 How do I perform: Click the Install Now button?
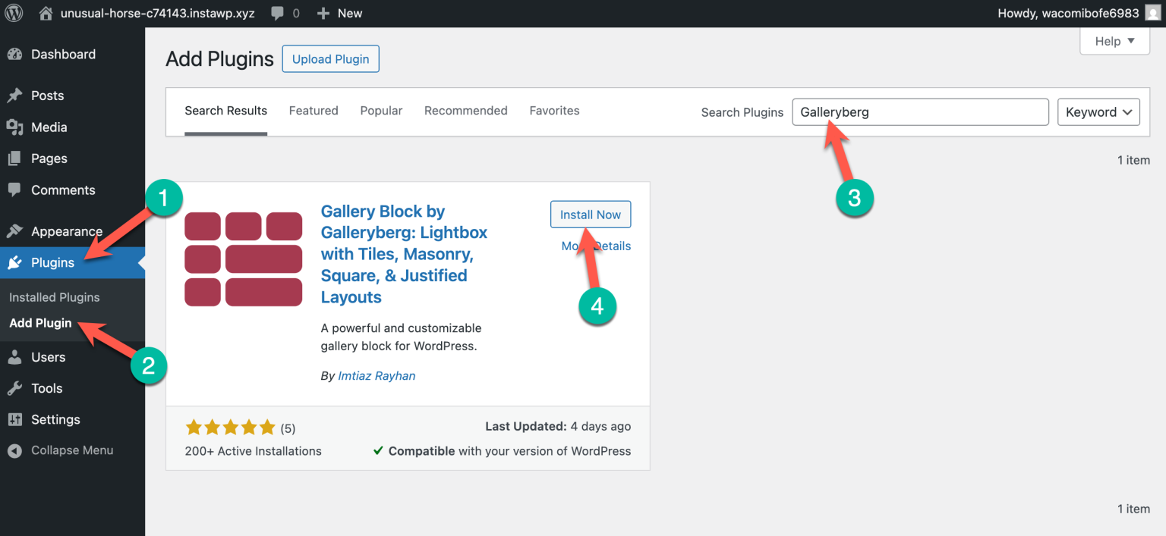coord(590,215)
